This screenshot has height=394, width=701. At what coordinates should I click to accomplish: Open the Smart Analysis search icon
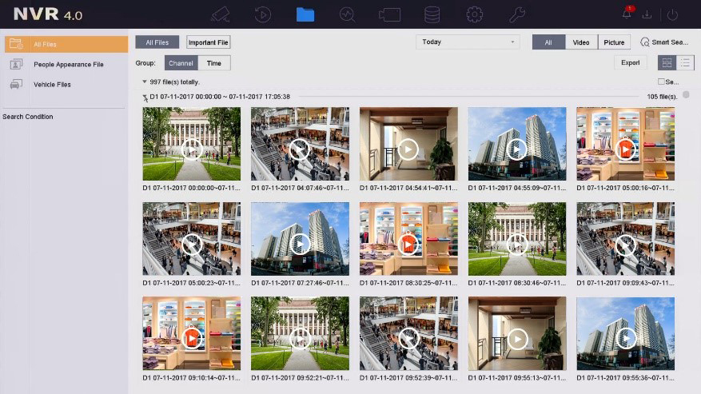click(347, 14)
